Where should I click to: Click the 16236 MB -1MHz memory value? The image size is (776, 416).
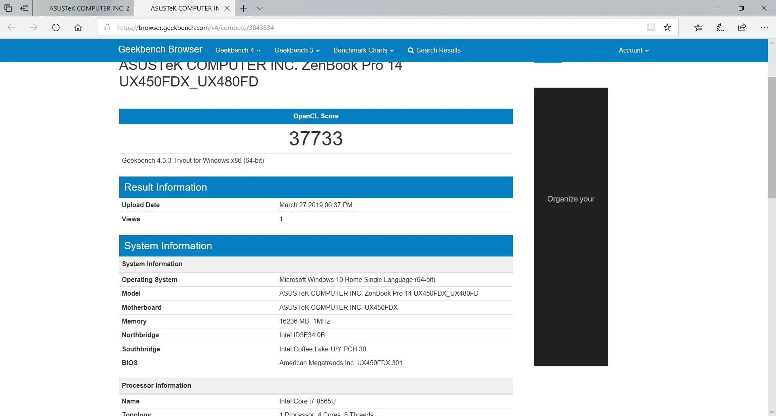(304, 321)
